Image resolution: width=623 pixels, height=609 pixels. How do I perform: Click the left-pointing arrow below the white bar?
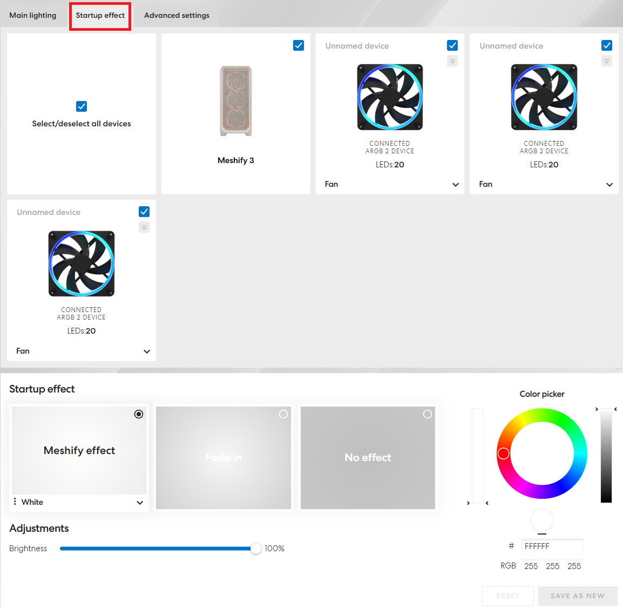pos(487,503)
